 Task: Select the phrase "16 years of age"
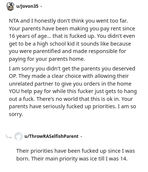coord(28,36)
